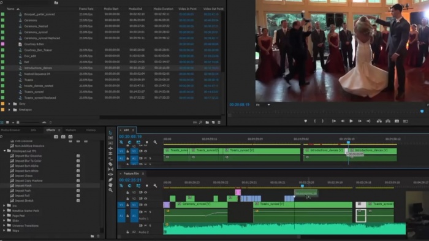
Task: Click program monitor playhead marker
Action: (x=422, y=111)
